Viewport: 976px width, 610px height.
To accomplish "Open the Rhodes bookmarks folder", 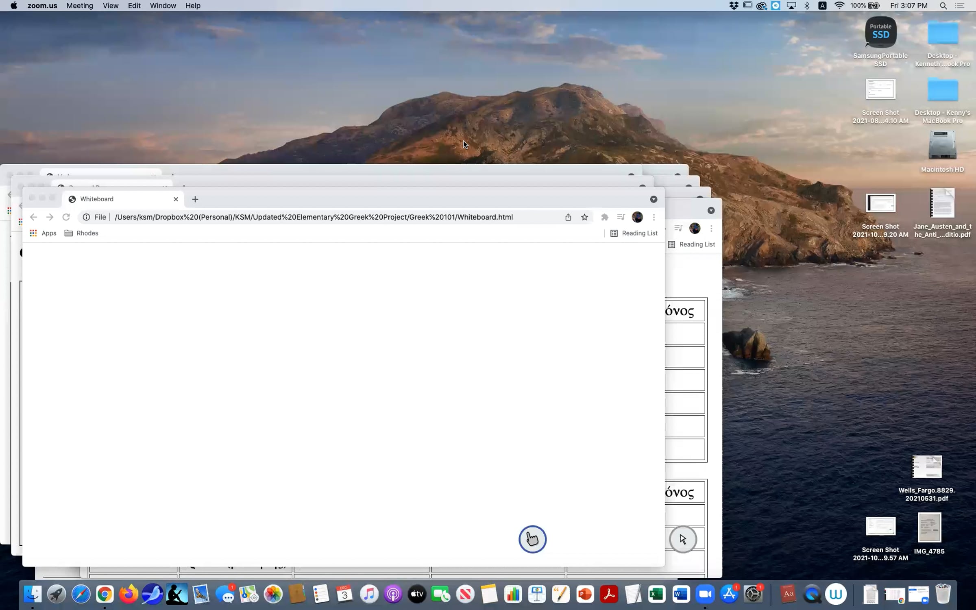I will (81, 233).
